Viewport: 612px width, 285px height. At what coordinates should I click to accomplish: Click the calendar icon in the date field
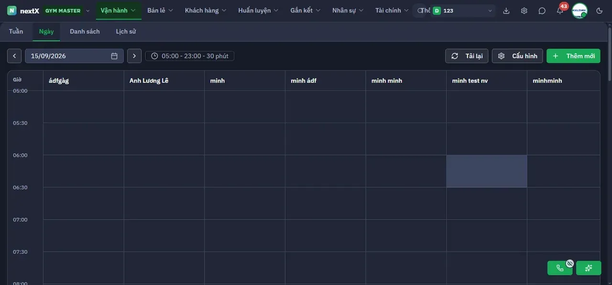[114, 56]
